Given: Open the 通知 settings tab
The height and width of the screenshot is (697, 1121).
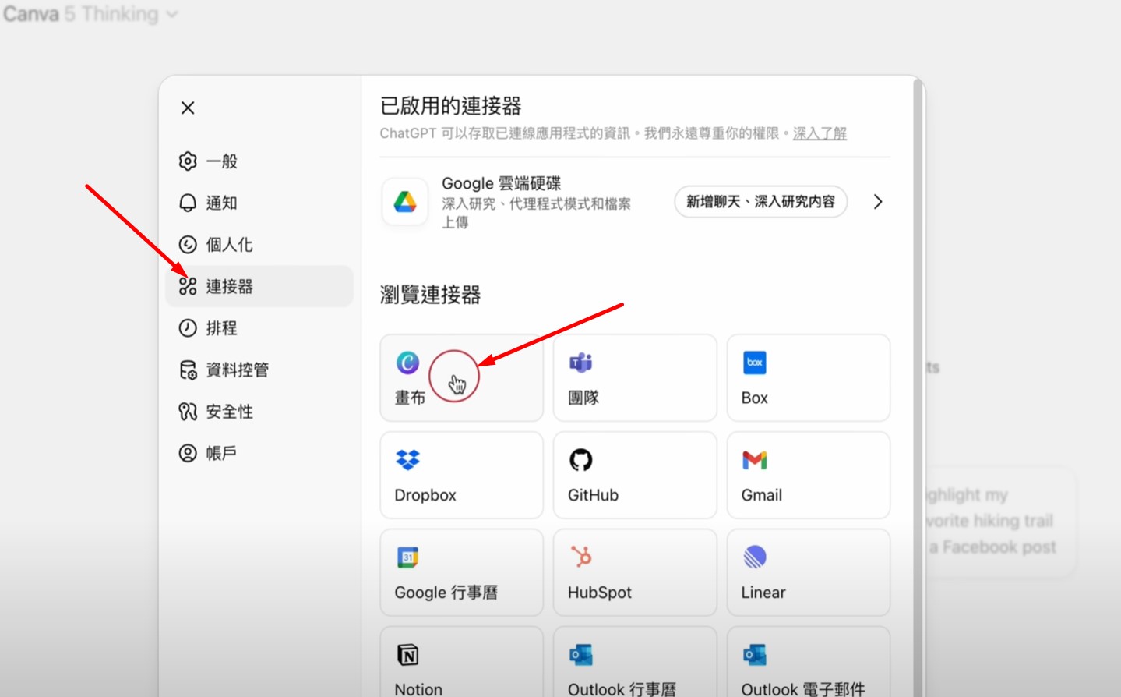Looking at the screenshot, I should (x=259, y=203).
